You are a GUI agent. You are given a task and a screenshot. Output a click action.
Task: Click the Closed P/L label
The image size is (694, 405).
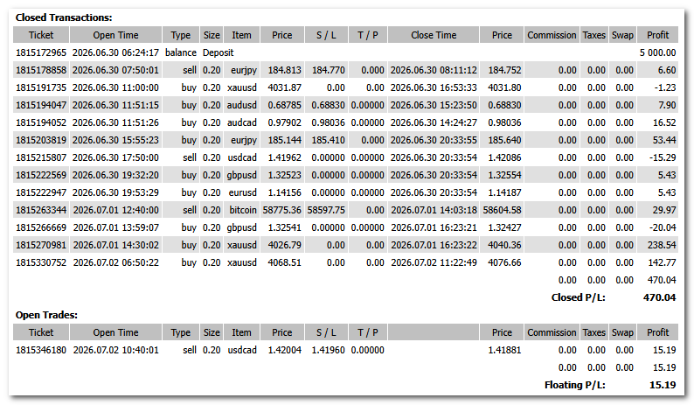pyautogui.click(x=578, y=297)
